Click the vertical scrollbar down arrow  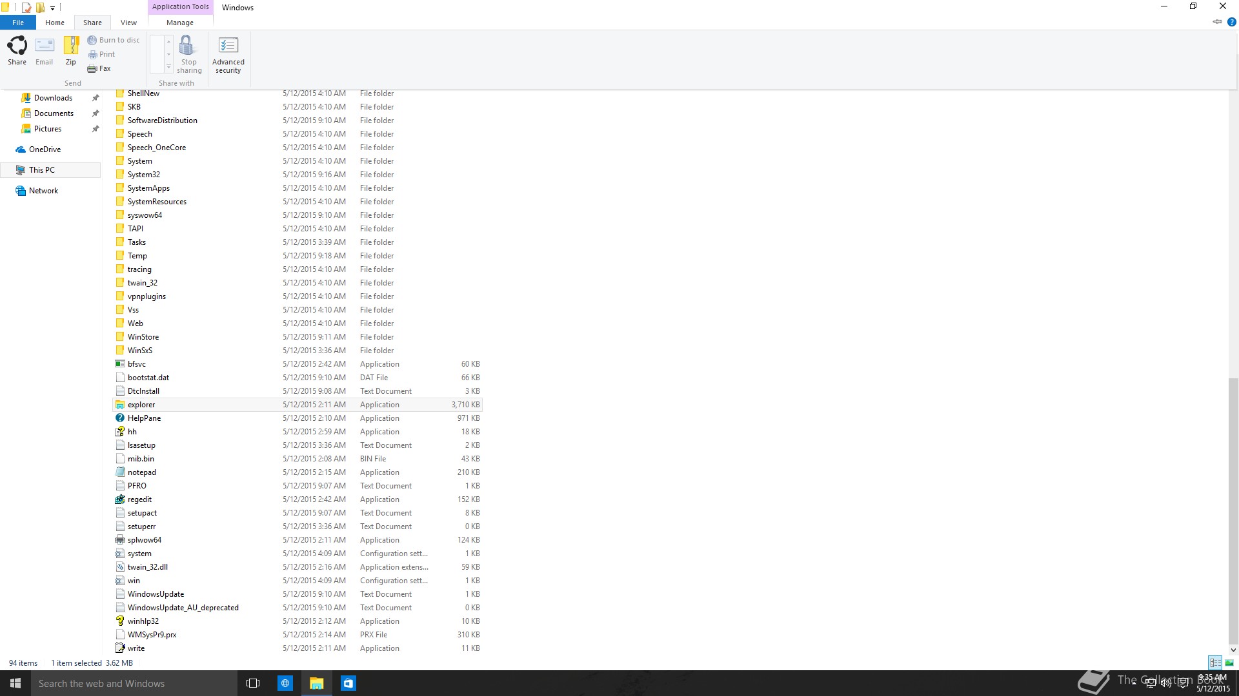[1233, 650]
